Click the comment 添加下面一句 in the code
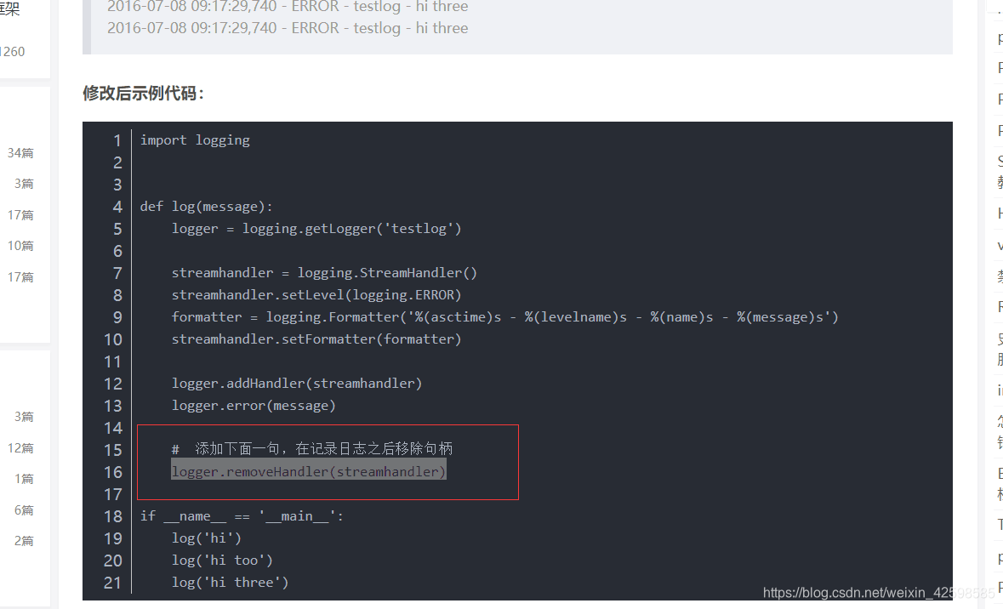This screenshot has height=609, width=1003. coord(312,449)
